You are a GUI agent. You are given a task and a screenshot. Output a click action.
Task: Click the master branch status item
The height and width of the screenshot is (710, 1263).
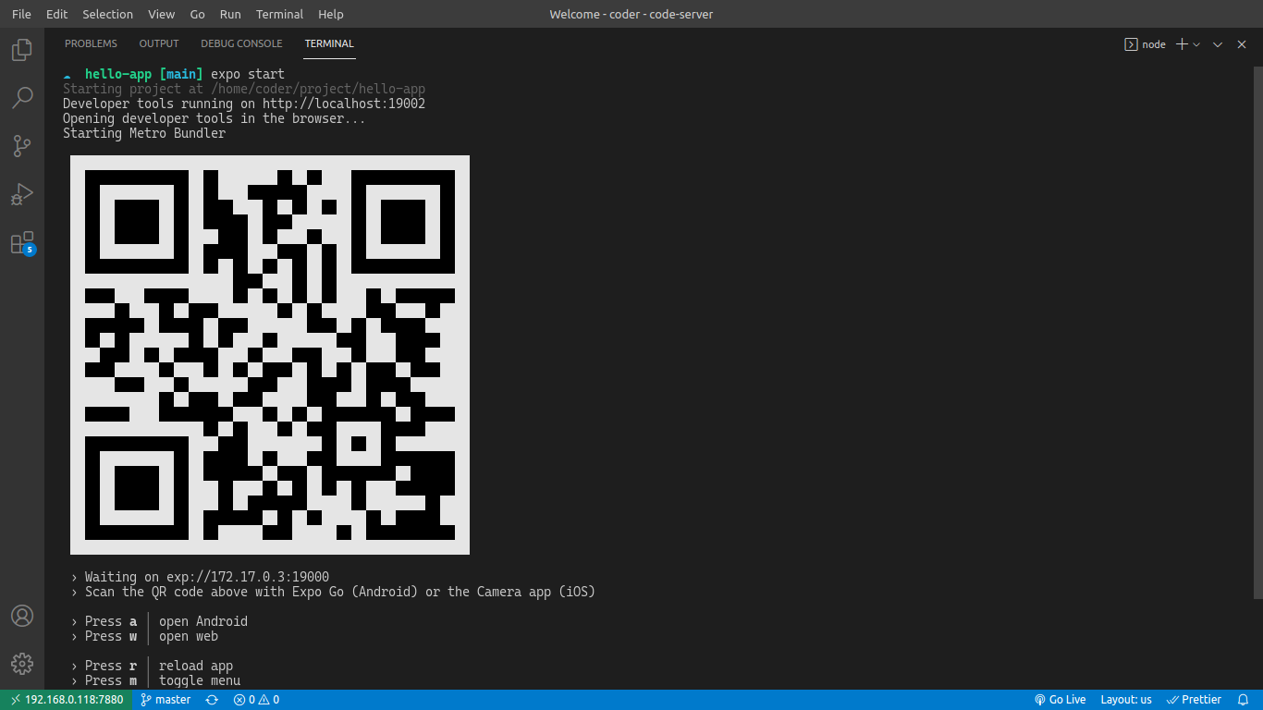[166, 700]
